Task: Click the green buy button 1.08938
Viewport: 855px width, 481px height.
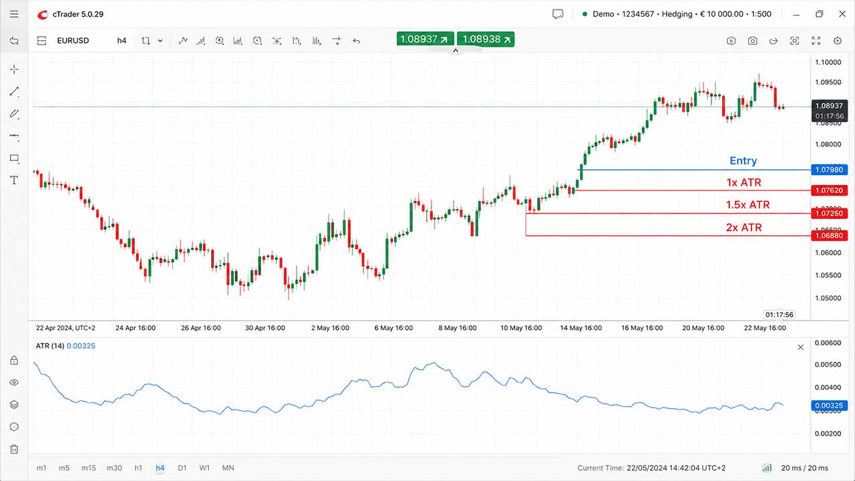Action: coord(486,39)
